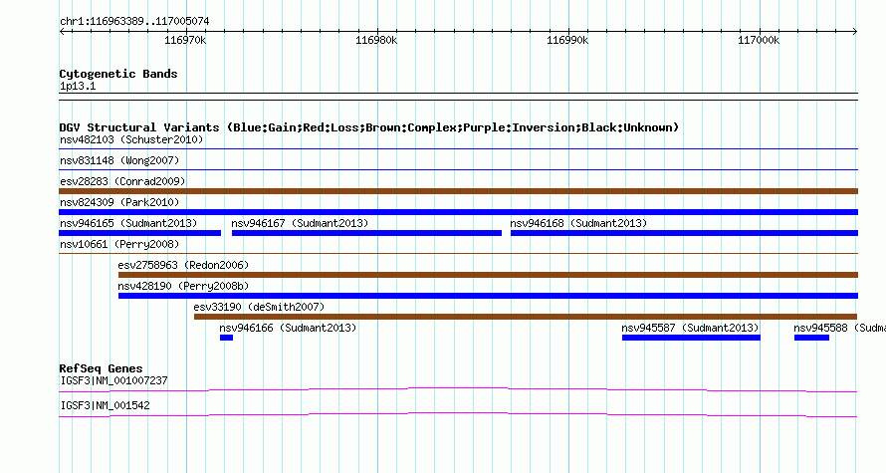Open the nsv10661 (Perry2008) label
This screenshot has width=886, height=473.
(119, 244)
